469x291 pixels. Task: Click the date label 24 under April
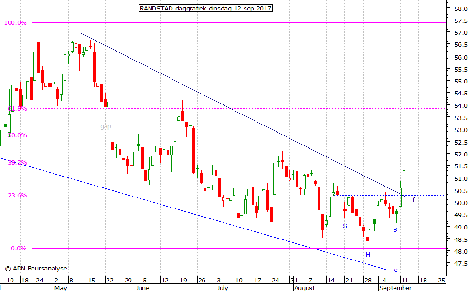tap(40, 280)
